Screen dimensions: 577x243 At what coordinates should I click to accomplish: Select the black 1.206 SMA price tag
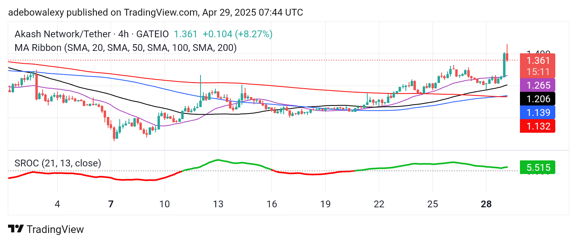pyautogui.click(x=538, y=99)
